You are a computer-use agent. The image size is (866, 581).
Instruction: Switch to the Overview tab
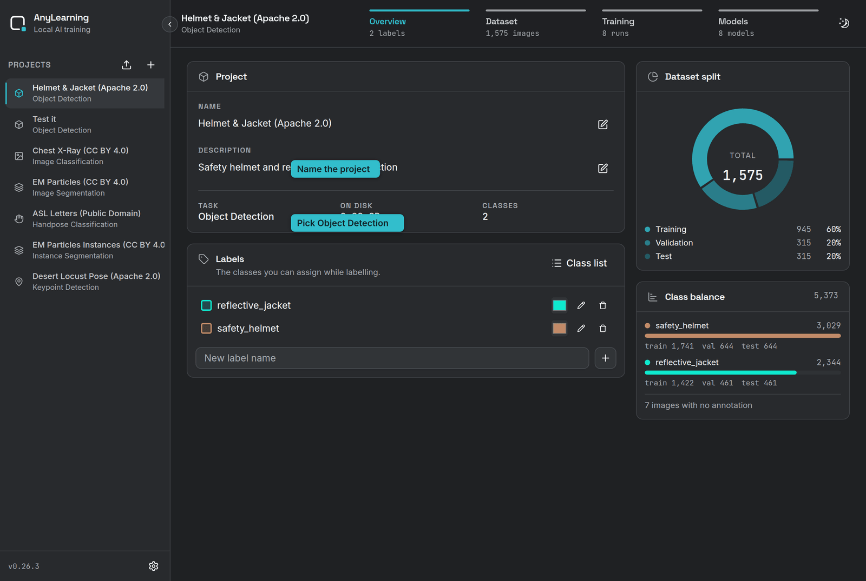(x=419, y=24)
